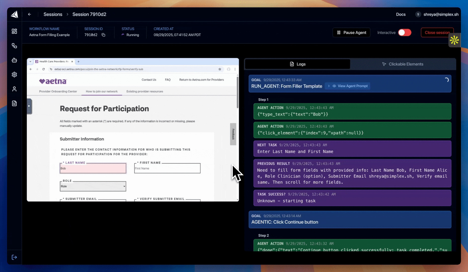The height and width of the screenshot is (272, 468).
Task: Click the embedded browser tab list chevron
Action: click(x=30, y=61)
